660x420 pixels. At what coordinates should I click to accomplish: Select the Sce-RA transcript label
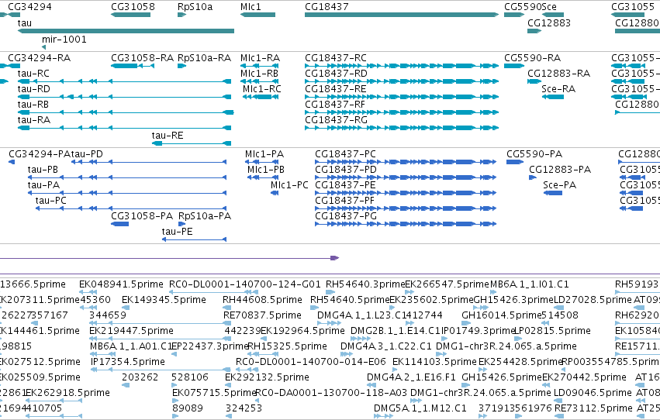(558, 88)
